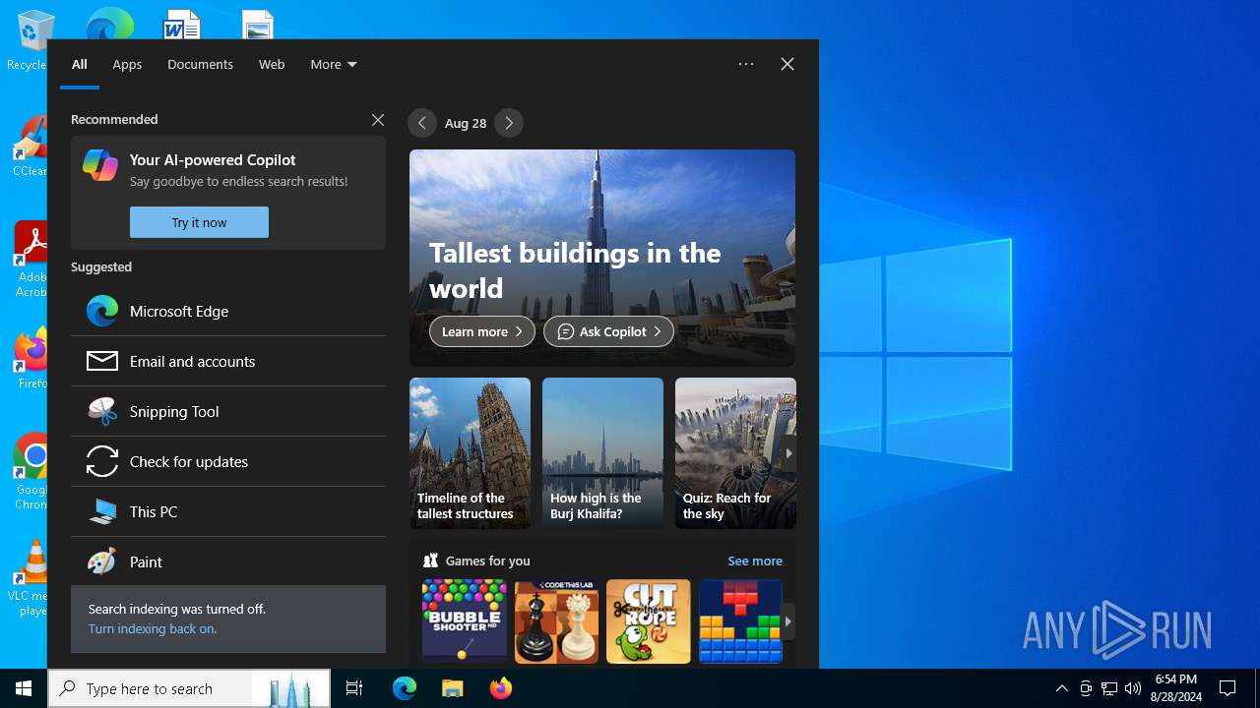Select CCleaner desktop shortcut
Screen dimensions: 1260x708
click(x=30, y=146)
